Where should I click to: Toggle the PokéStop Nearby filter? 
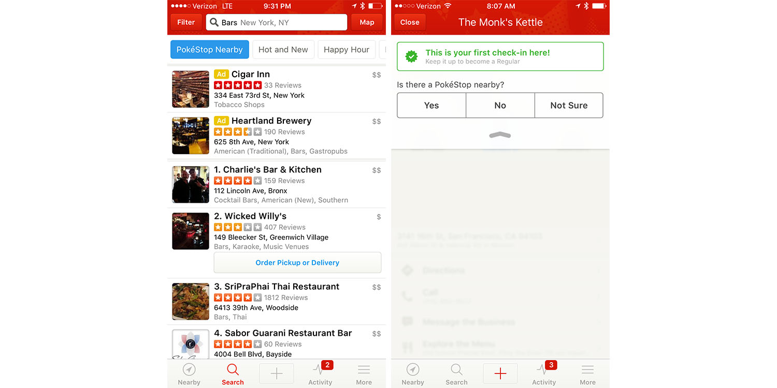[210, 50]
